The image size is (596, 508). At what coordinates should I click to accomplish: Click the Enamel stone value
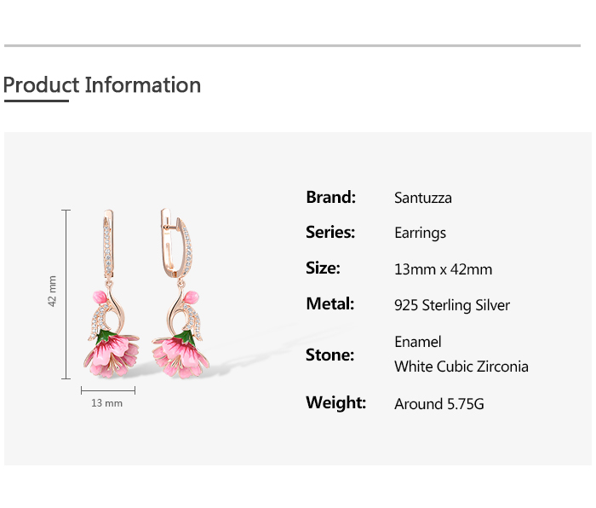click(x=418, y=342)
